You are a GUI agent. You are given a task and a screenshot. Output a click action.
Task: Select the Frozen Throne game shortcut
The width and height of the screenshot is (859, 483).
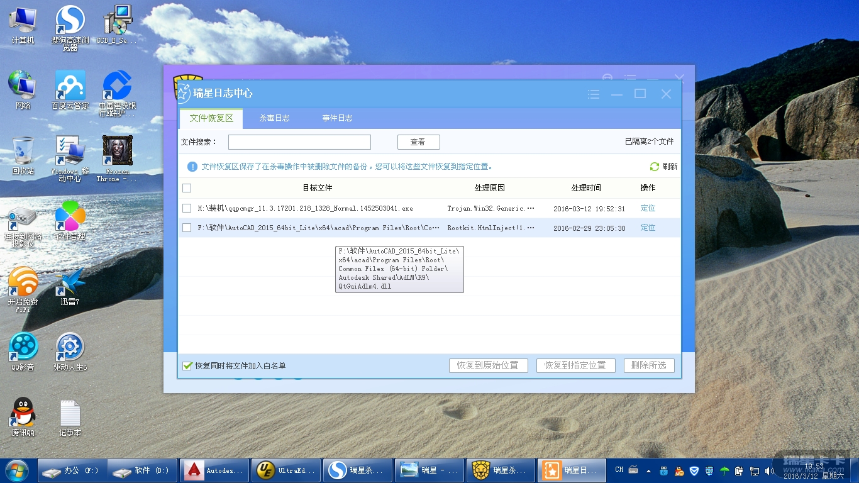117,158
